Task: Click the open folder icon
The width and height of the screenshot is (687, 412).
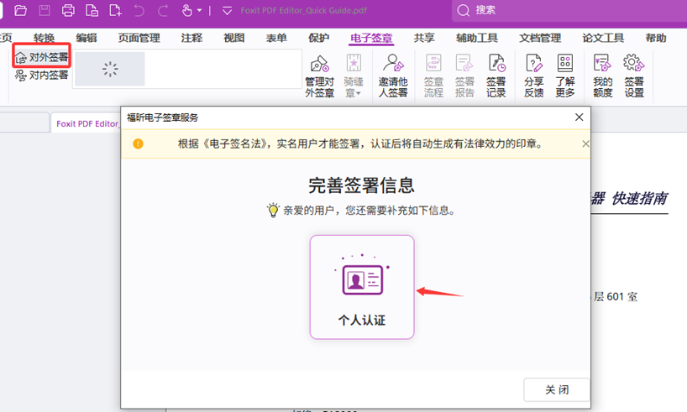Action: click(21, 11)
